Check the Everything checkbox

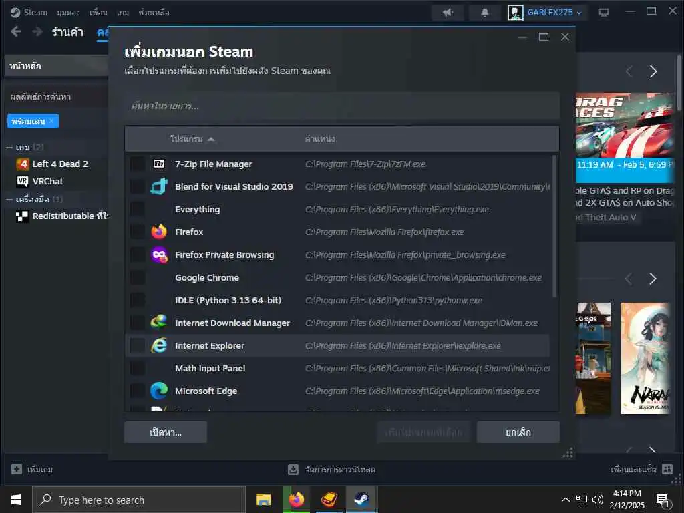(x=138, y=209)
